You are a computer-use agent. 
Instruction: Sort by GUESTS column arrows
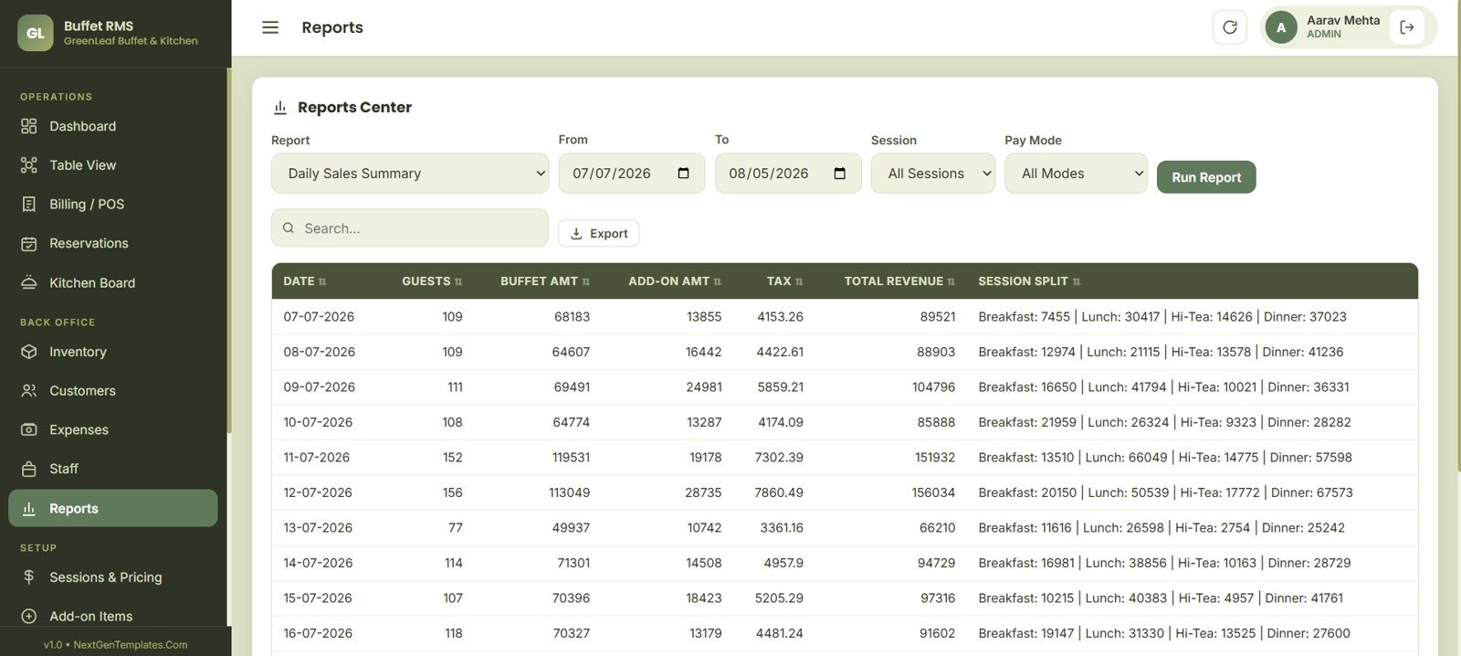pos(458,282)
